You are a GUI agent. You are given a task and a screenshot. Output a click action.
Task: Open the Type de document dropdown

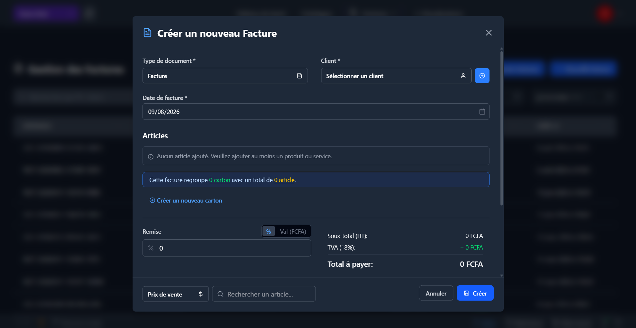225,76
